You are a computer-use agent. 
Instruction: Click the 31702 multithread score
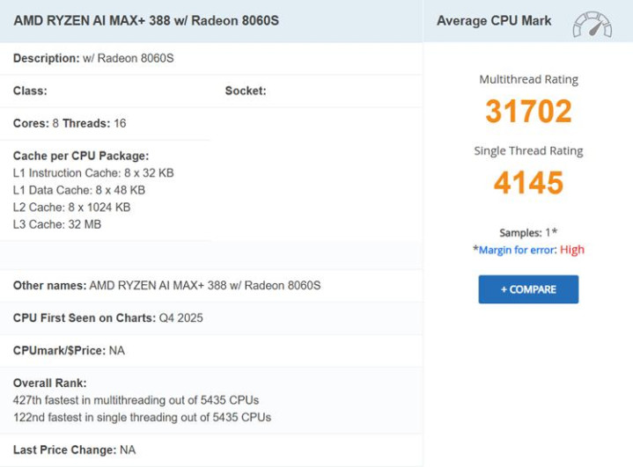pyautogui.click(x=528, y=112)
